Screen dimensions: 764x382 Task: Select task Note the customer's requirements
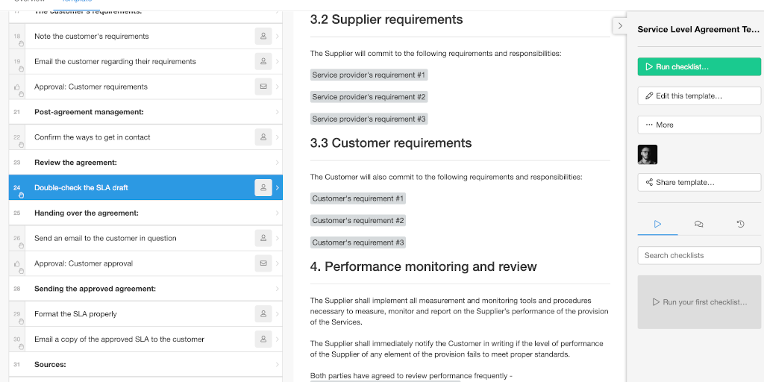[x=145, y=36]
